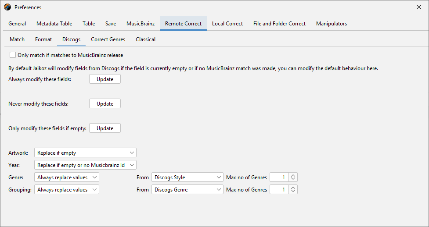Open the Discogs Style source dropdown
The height and width of the screenshot is (227, 429).
[x=187, y=177]
